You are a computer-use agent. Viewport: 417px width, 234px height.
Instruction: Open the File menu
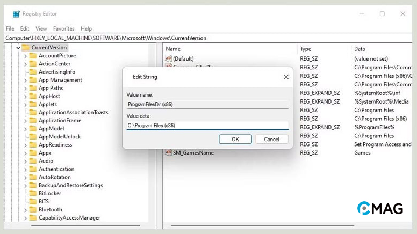click(x=10, y=28)
